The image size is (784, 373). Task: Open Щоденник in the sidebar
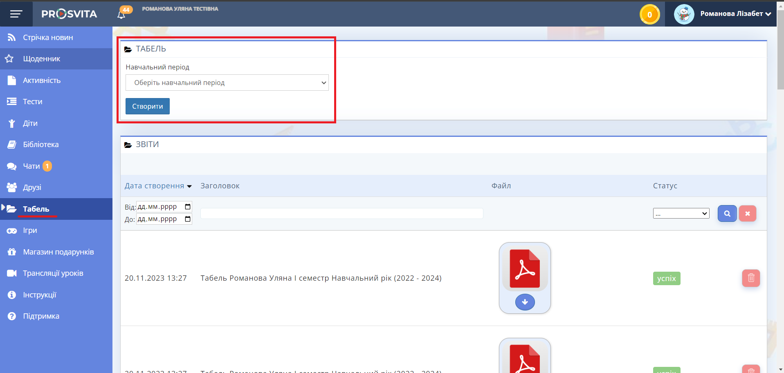41,59
